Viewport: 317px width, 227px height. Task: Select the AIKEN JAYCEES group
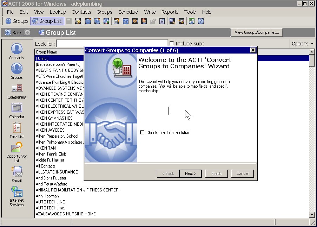50,130
